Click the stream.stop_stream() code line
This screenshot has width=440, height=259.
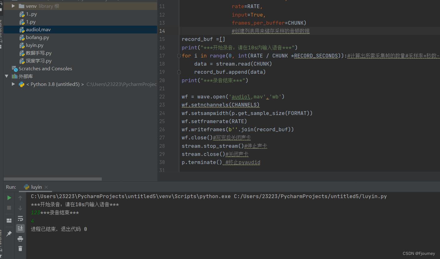pos(225,146)
